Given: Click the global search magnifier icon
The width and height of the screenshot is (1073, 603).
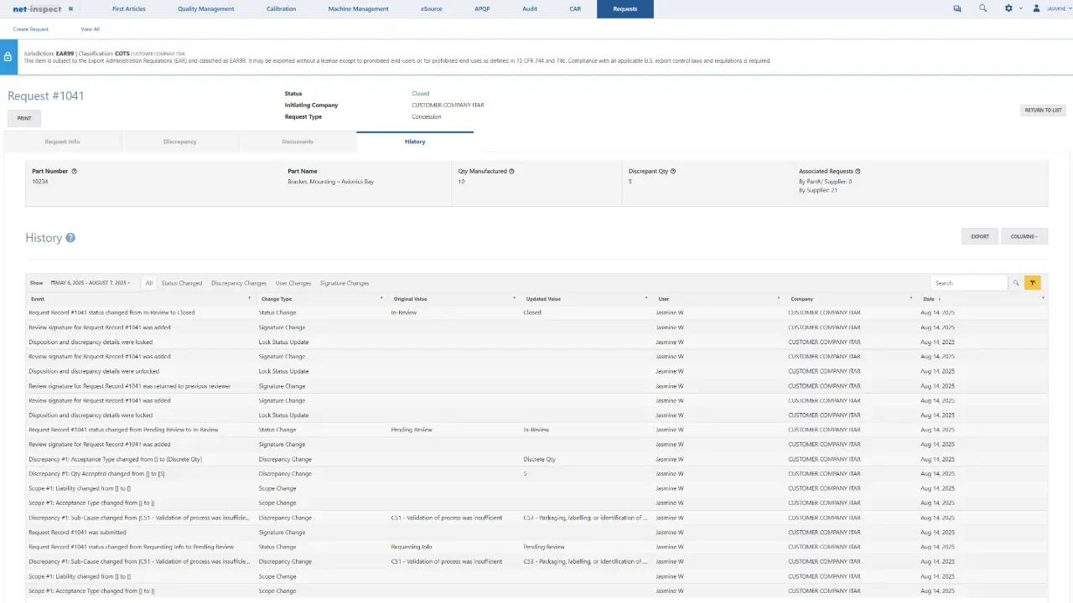Looking at the screenshot, I should pyautogui.click(x=982, y=8).
